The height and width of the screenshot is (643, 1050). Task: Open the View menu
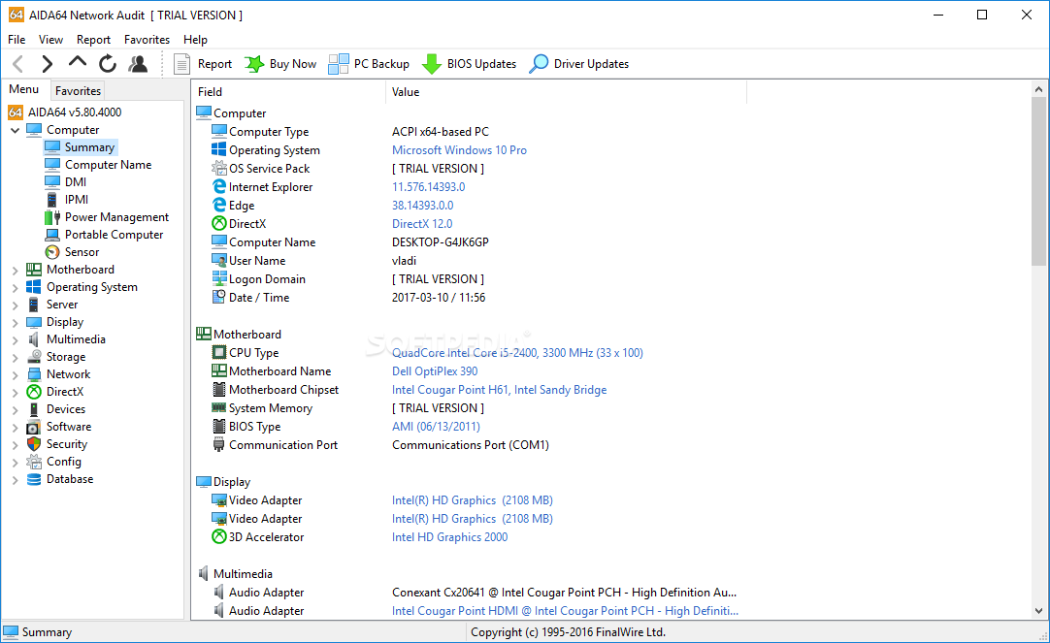pyautogui.click(x=50, y=40)
